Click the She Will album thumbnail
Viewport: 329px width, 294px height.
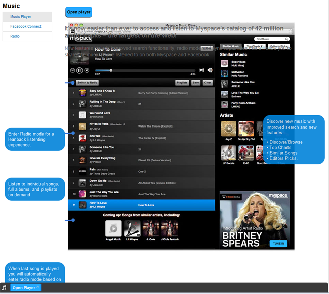pyautogui.click(x=82, y=138)
